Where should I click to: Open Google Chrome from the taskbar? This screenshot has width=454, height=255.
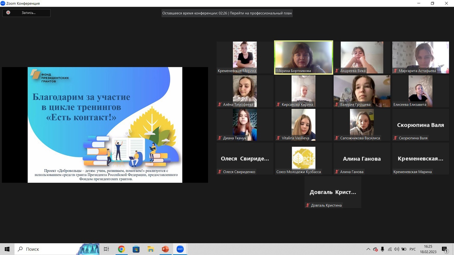(121, 249)
